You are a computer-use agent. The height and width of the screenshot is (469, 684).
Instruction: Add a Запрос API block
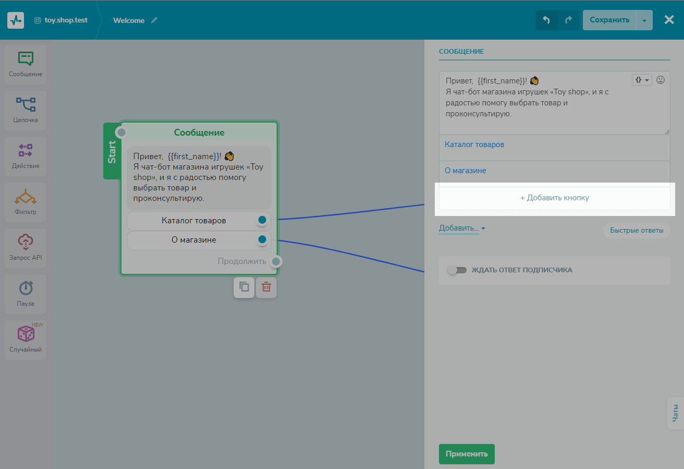point(26,248)
